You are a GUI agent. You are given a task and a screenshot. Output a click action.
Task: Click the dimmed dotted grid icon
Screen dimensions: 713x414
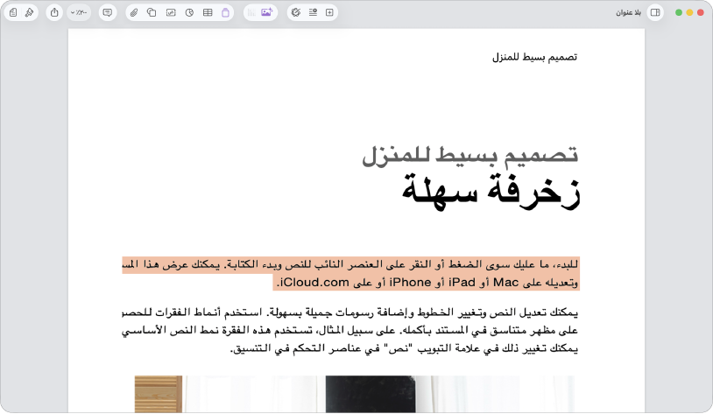[x=251, y=13]
